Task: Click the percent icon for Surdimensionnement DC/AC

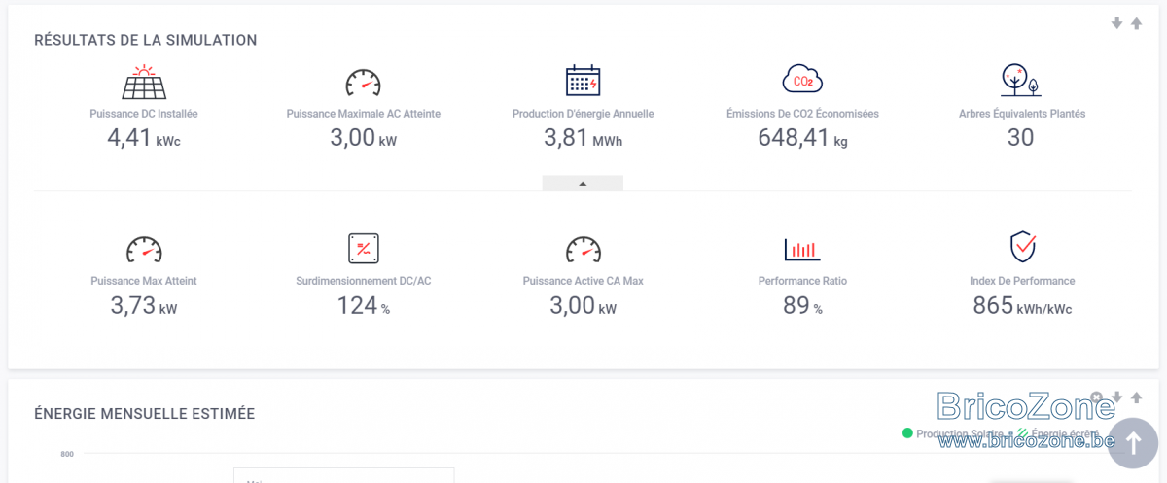Action: [x=363, y=249]
